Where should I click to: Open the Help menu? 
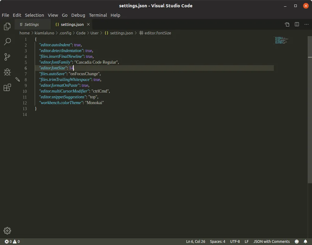coord(115,15)
